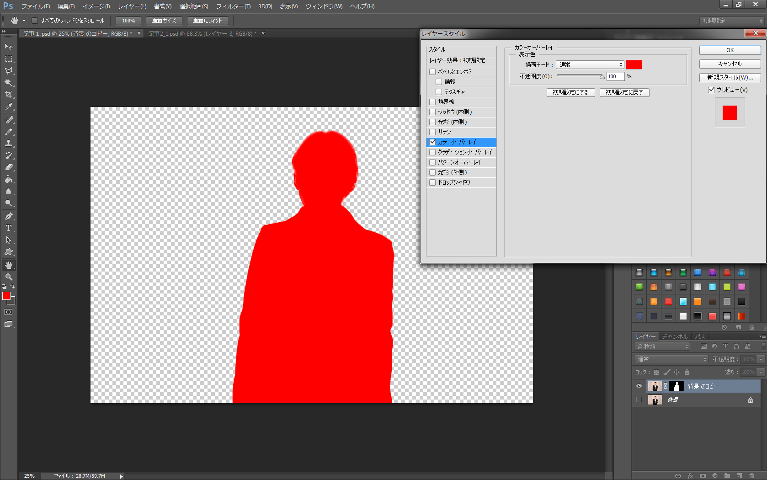Select the Crop tool
Image resolution: width=767 pixels, height=480 pixels.
(x=9, y=95)
